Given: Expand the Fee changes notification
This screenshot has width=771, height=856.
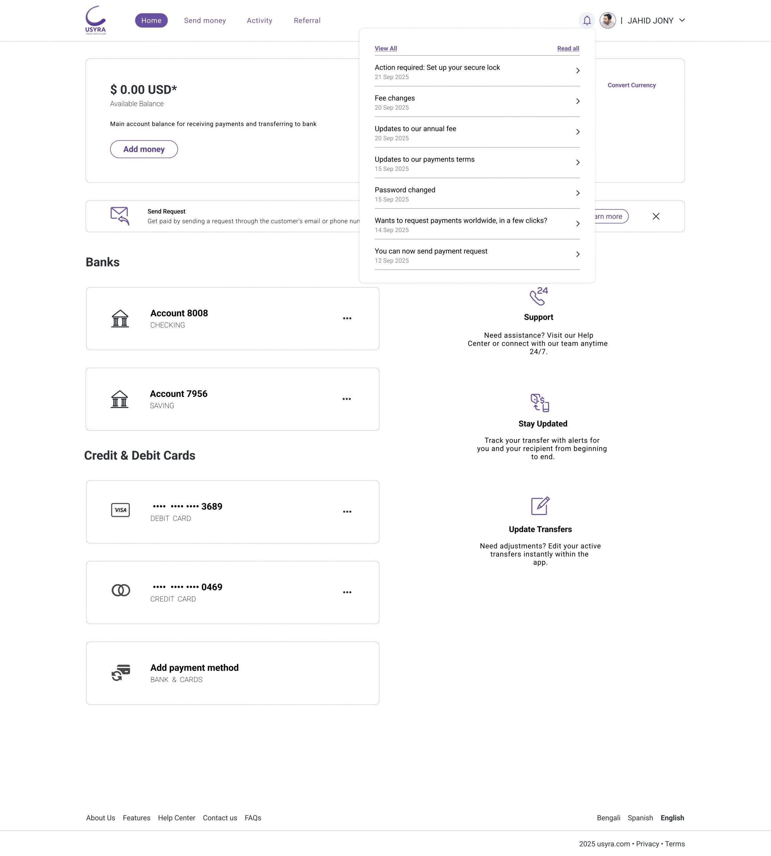Looking at the screenshot, I should click(577, 101).
